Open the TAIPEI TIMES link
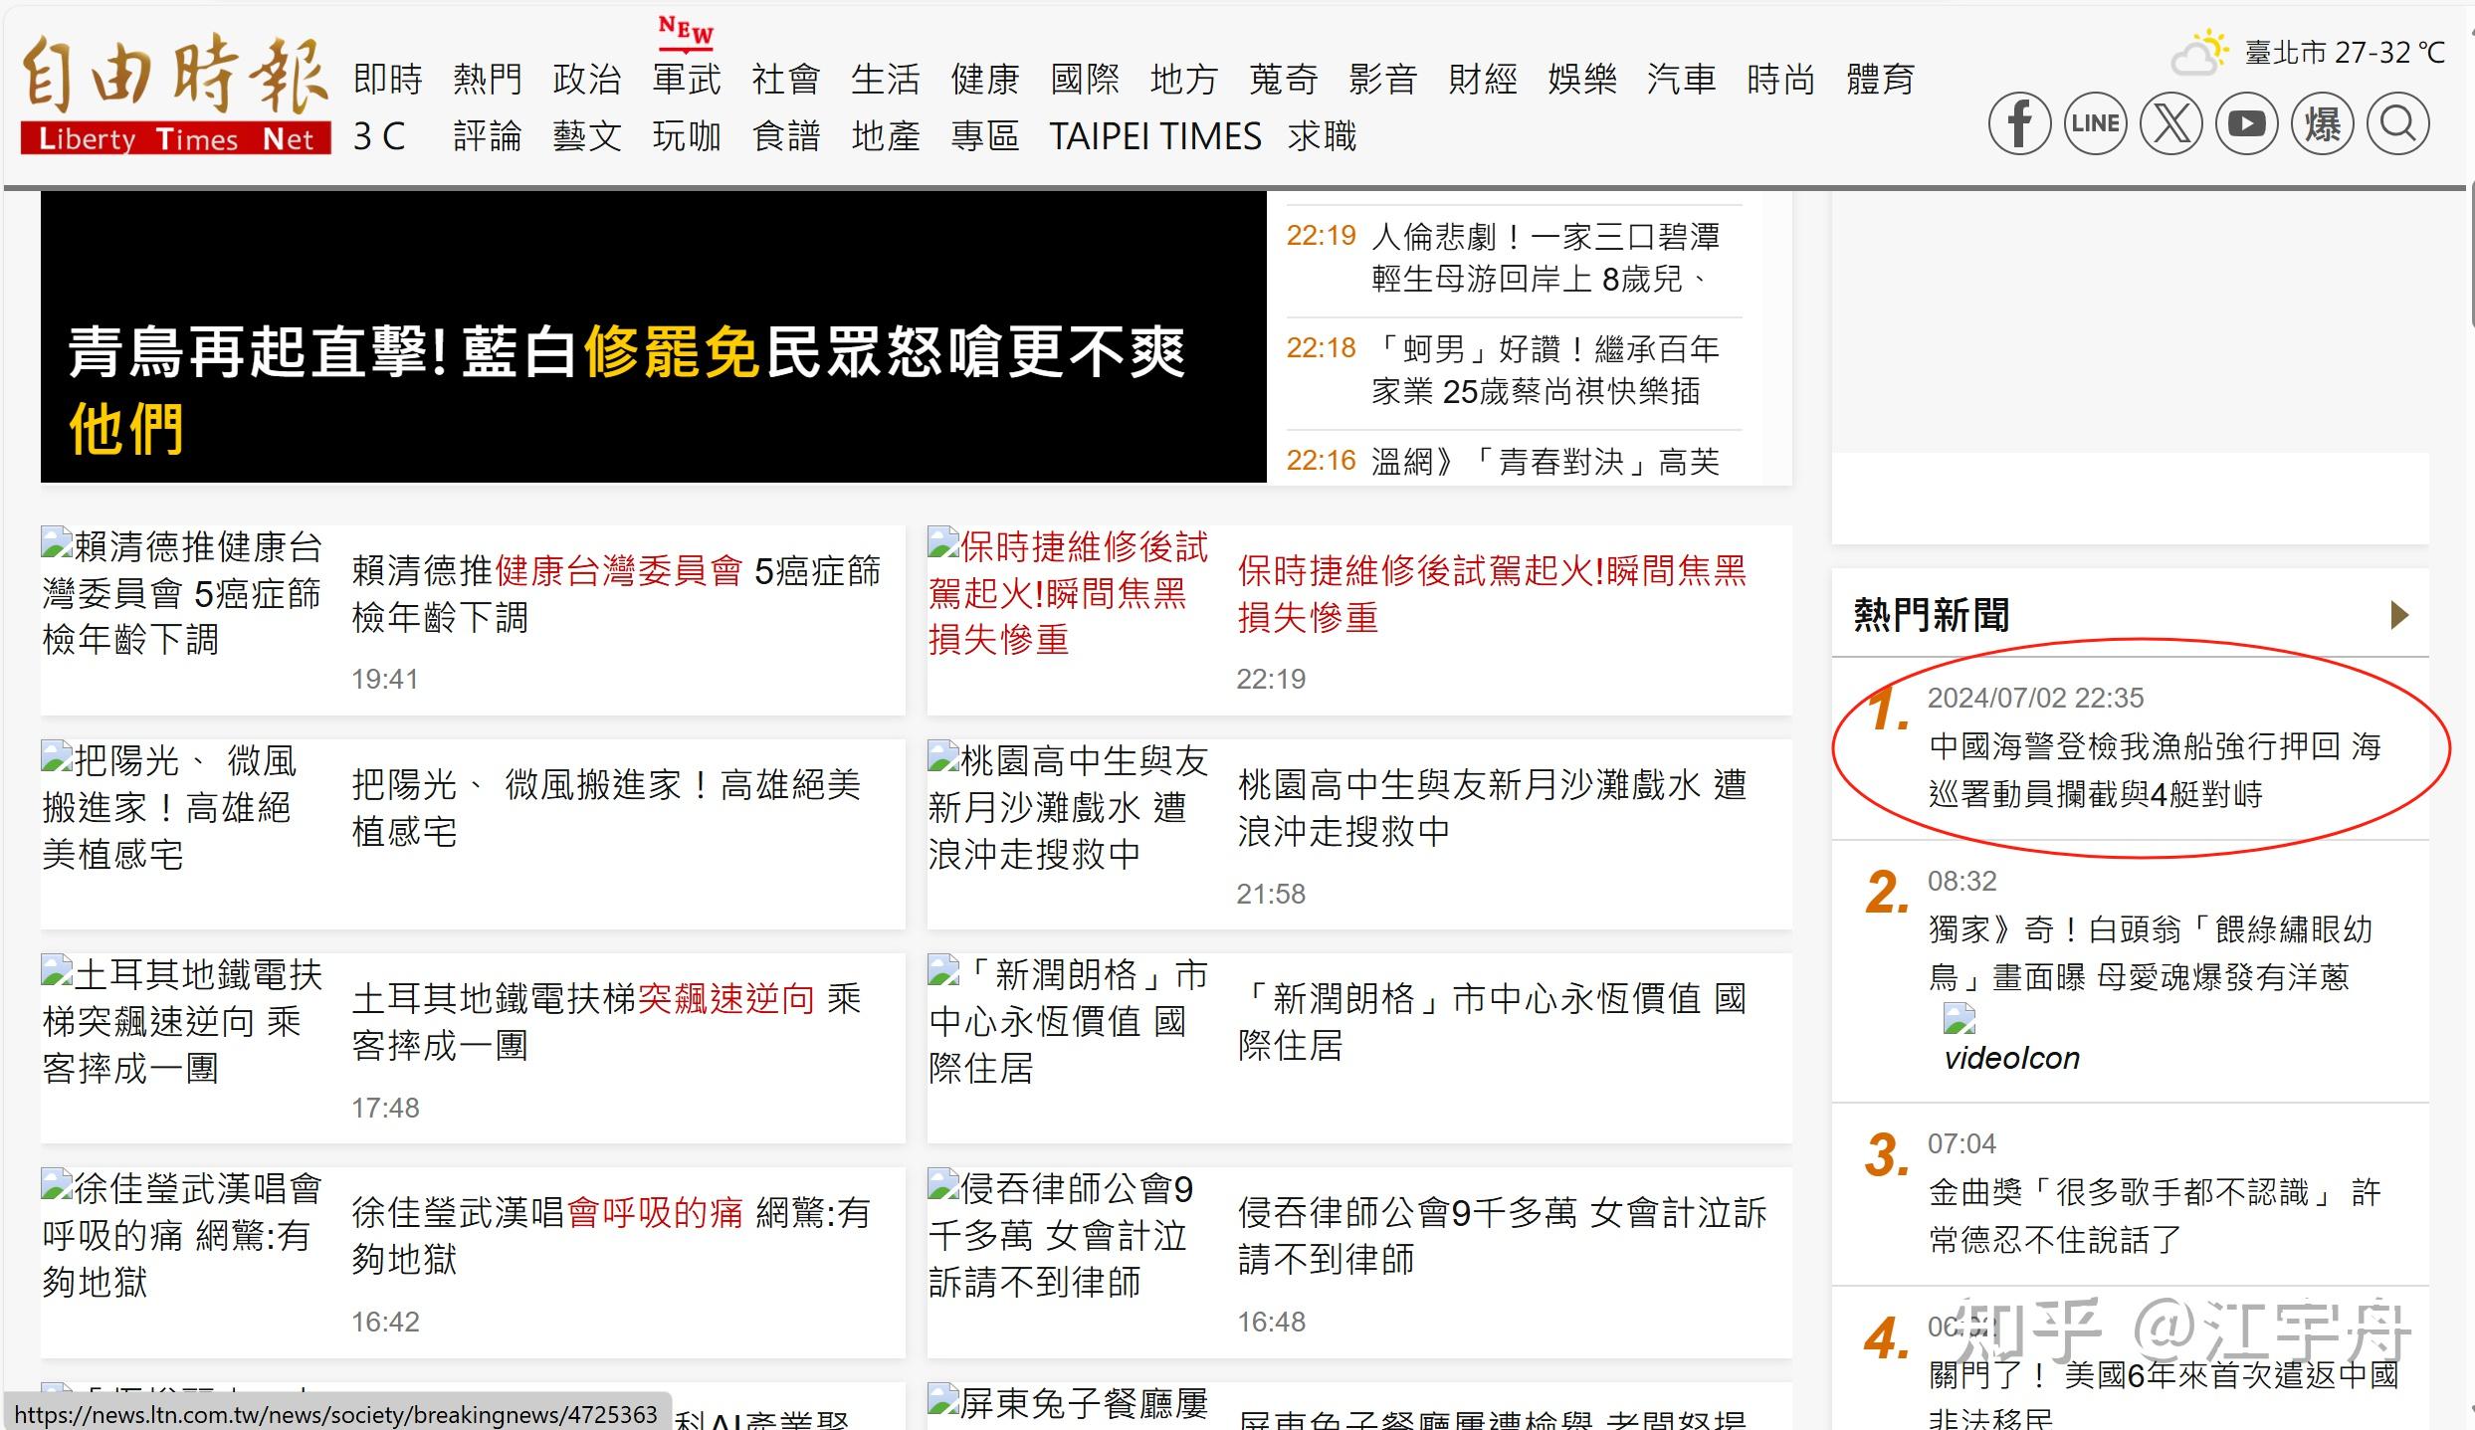2475x1430 pixels. [x=1155, y=136]
